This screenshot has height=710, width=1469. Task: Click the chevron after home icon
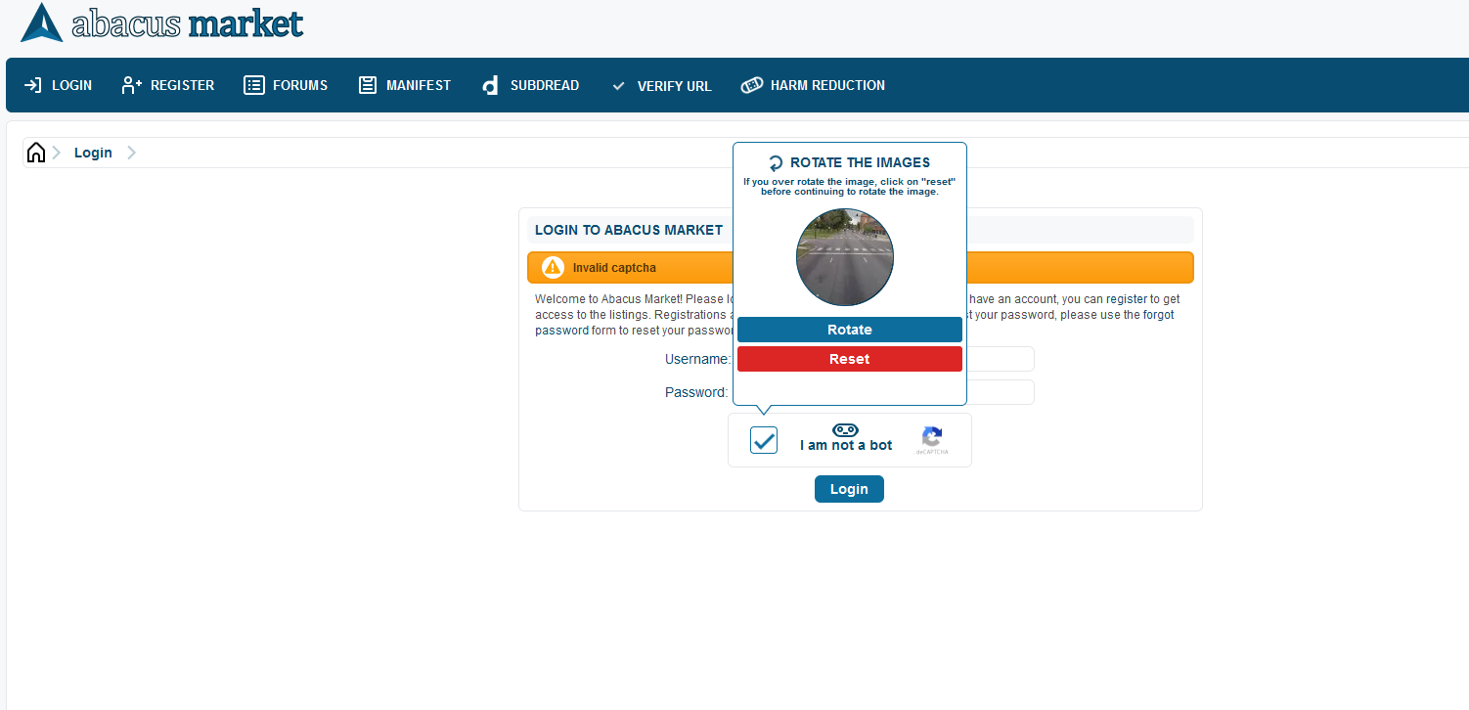pos(57,153)
